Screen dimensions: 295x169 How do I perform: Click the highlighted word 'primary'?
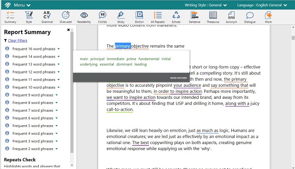[x=123, y=46]
